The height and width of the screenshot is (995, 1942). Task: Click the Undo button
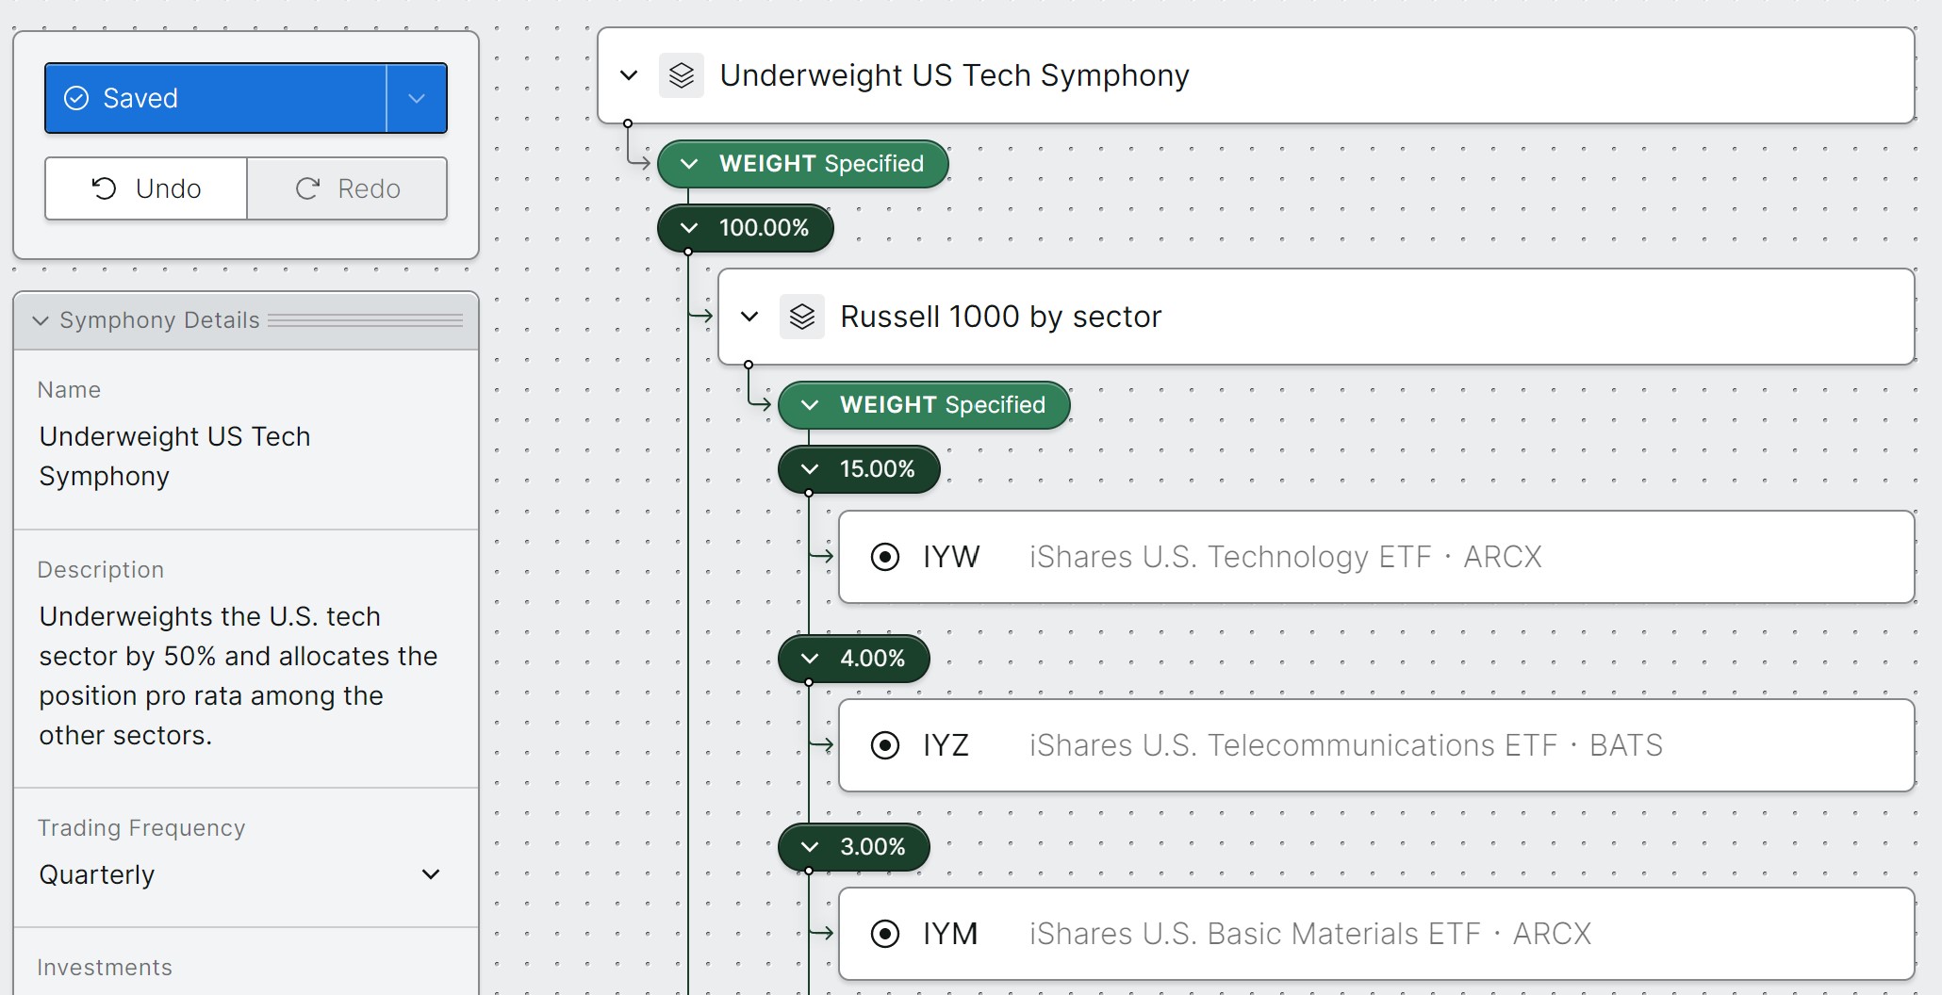(x=146, y=188)
